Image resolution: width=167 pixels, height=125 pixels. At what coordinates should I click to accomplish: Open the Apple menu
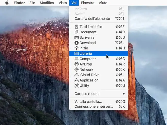tap(7, 3)
